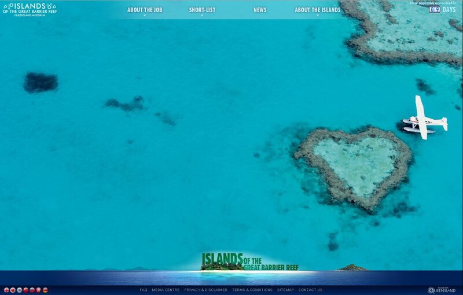Open the About the Islands menu
The width and height of the screenshot is (463, 295).
click(x=318, y=10)
